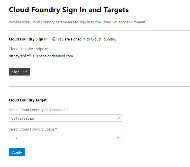Click the green signed-in checkmark icon
Viewport: 190px width, 167px height.
(54, 39)
